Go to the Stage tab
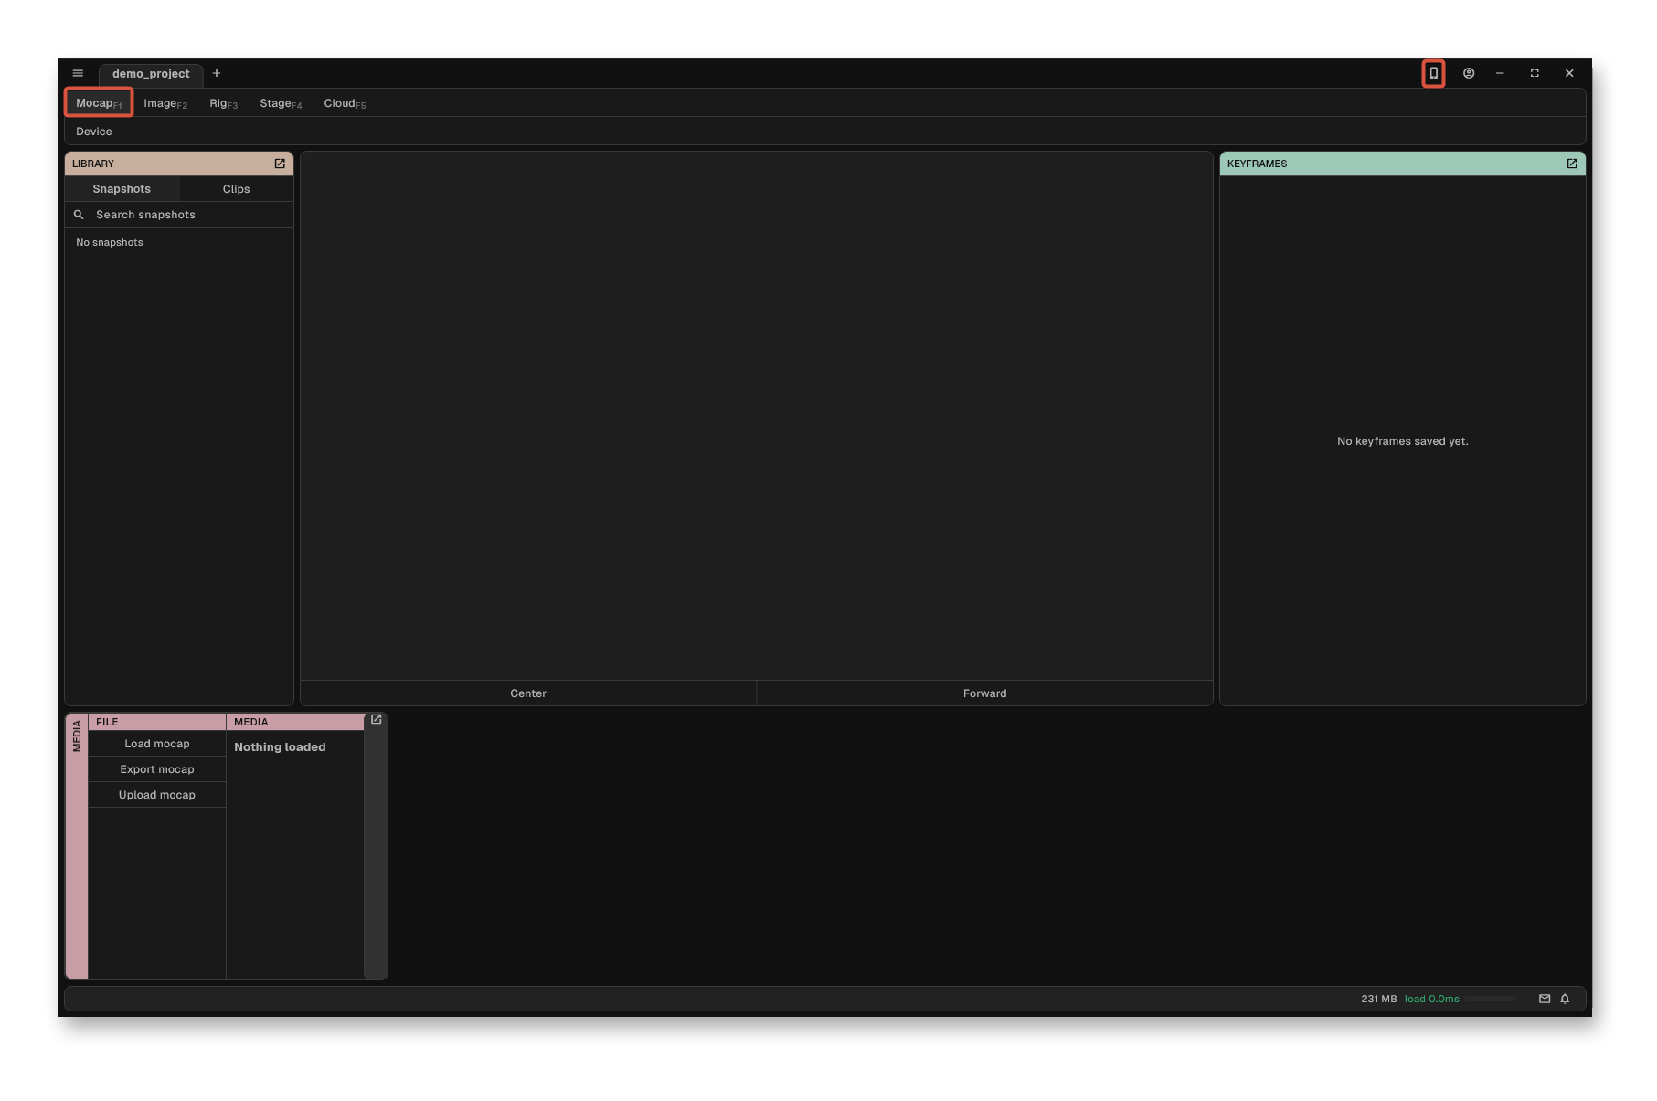 [x=281, y=103]
